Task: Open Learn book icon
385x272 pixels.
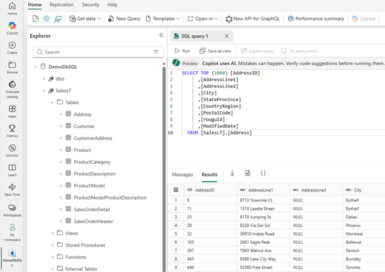Action: [12, 168]
